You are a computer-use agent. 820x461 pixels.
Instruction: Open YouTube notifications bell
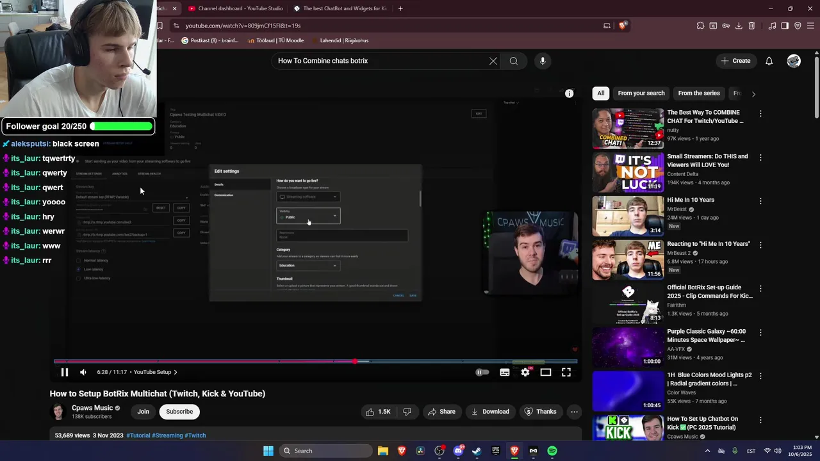pos(769,61)
